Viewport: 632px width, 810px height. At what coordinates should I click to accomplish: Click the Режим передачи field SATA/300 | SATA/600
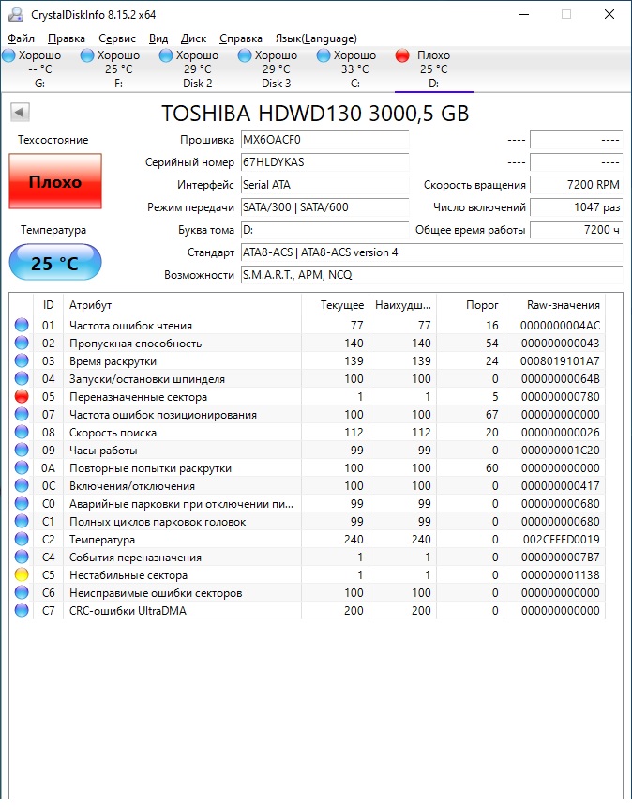pyautogui.click(x=325, y=207)
